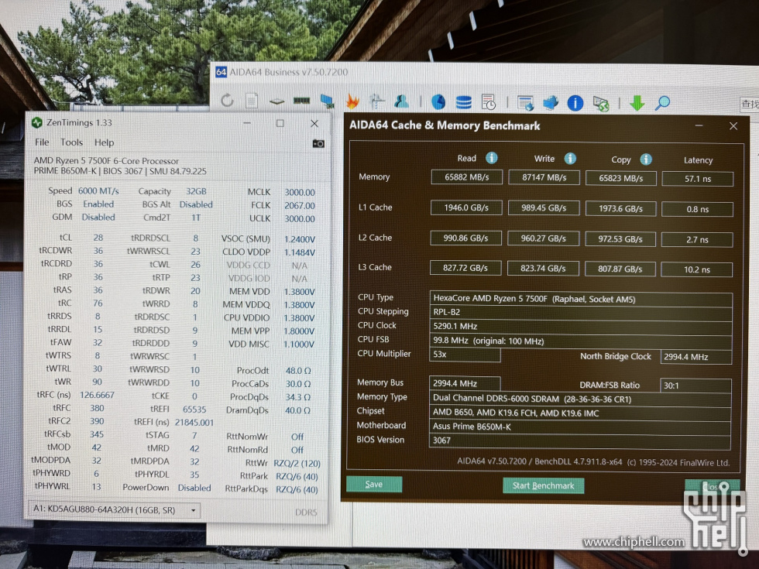The height and width of the screenshot is (569, 759).
Task: Click the North Bridge Clock field 2994.4 MHz
Action: 695,357
